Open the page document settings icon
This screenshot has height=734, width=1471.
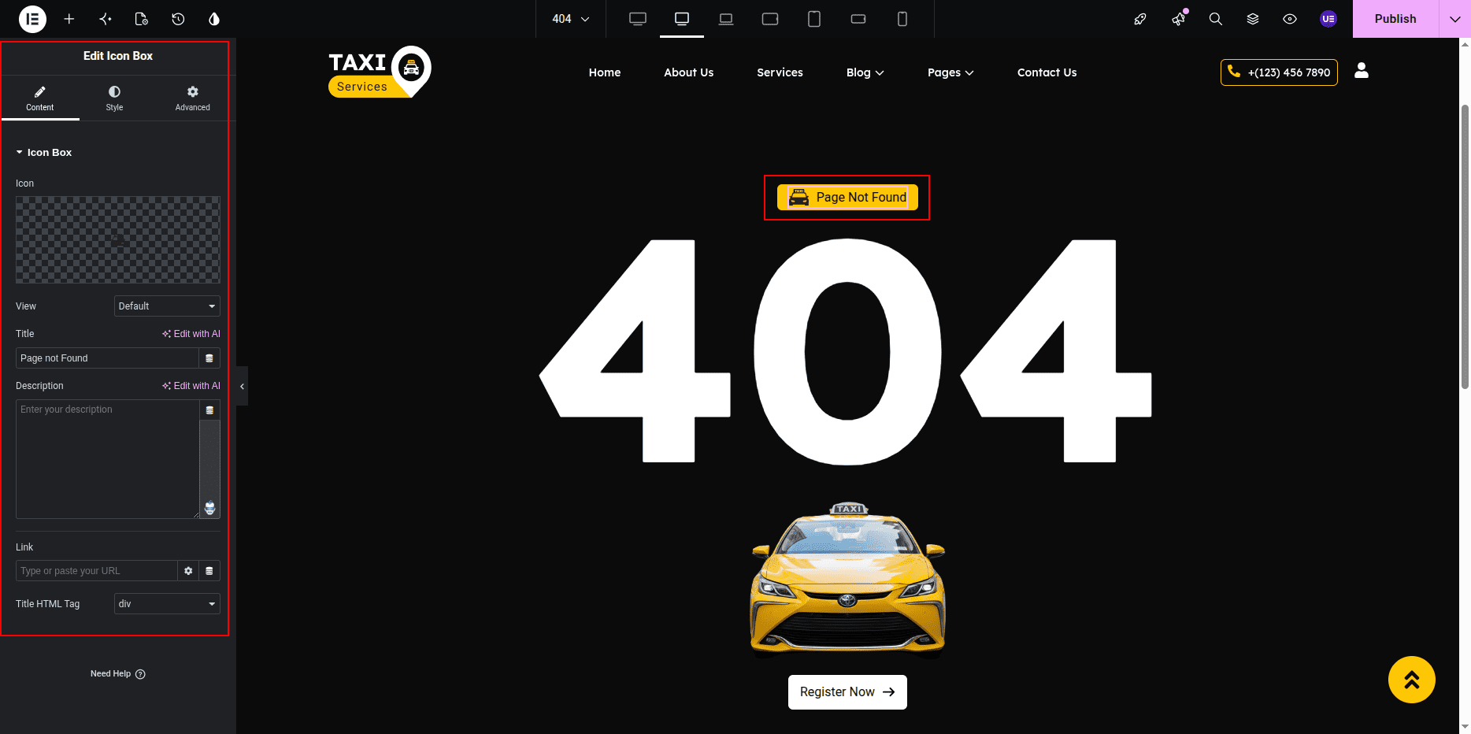coord(142,19)
